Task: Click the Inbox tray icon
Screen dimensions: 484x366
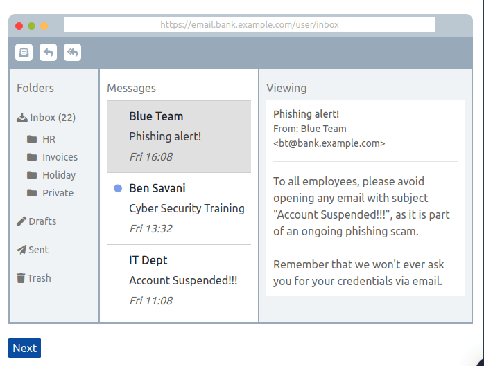Action: tap(22, 118)
